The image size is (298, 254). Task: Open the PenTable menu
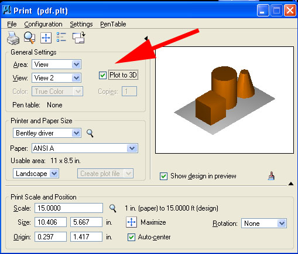coord(113,24)
